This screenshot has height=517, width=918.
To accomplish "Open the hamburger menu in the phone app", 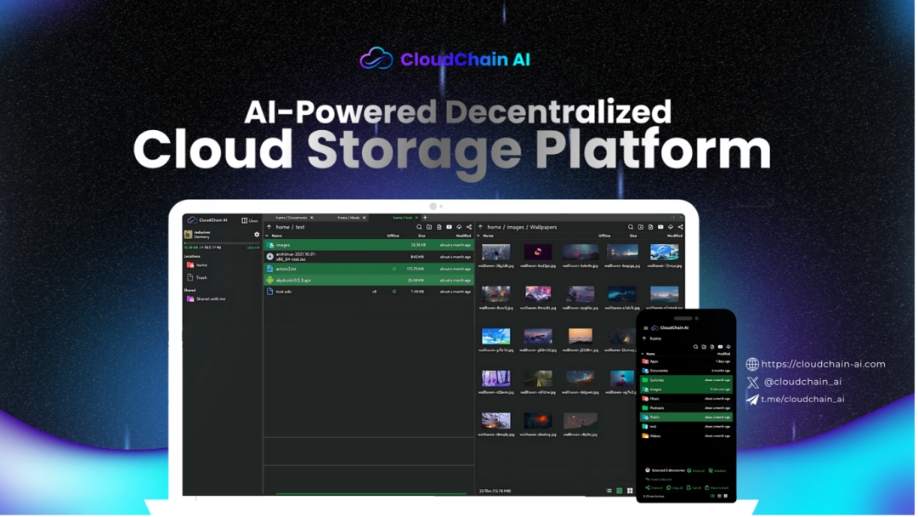I will [x=646, y=327].
